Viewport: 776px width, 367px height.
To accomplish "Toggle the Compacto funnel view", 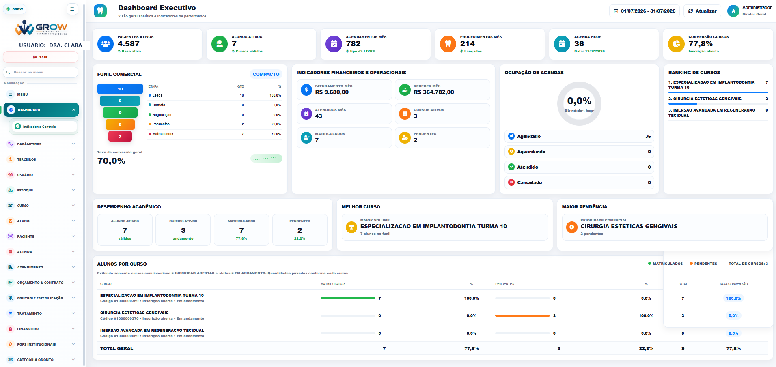I will [266, 74].
